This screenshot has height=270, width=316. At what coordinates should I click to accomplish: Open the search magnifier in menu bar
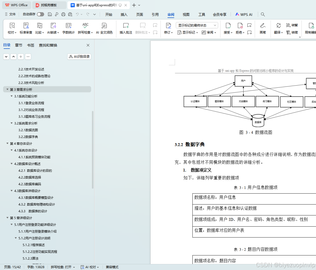click(263, 14)
